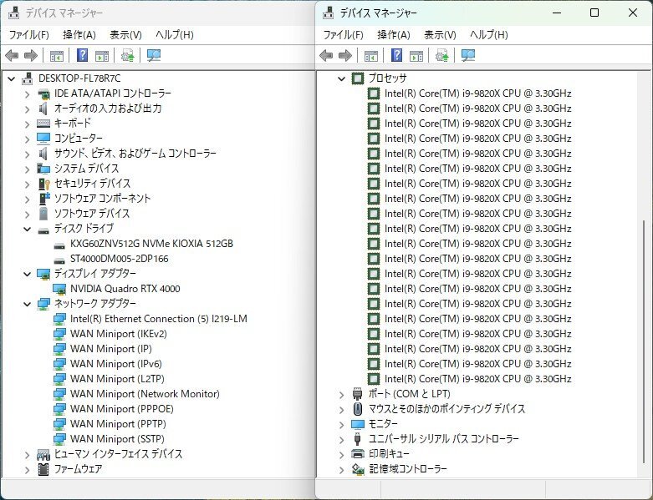This screenshot has height=500, width=653.
Task: Click Help question-mark icon in right window toolbar
Action: click(x=397, y=55)
